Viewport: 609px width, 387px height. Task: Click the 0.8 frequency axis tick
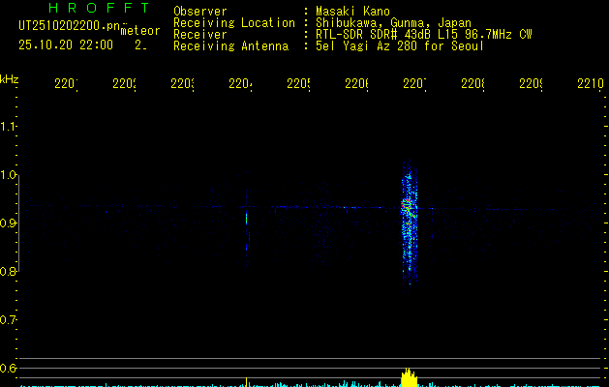[9, 272]
